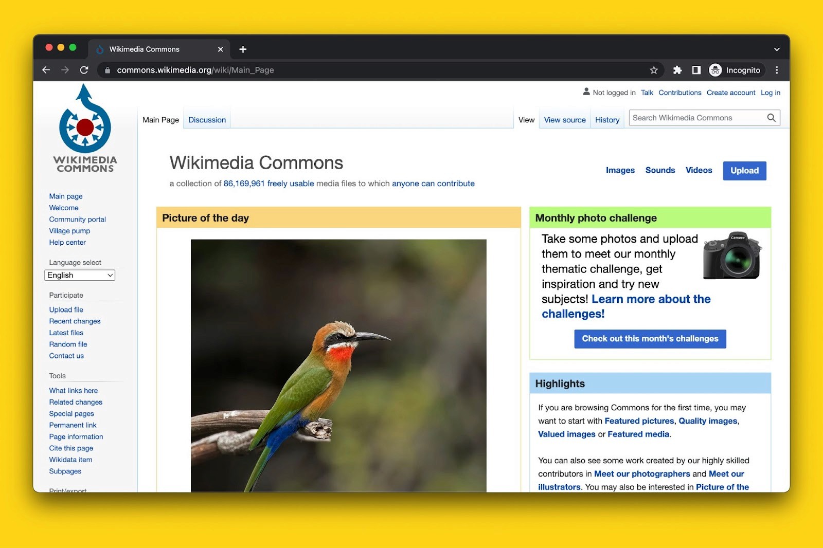Click Create account

pyautogui.click(x=731, y=93)
